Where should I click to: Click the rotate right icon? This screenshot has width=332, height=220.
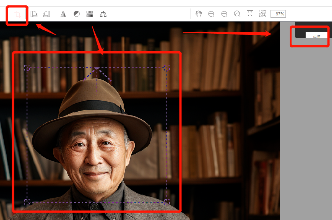click(x=47, y=14)
